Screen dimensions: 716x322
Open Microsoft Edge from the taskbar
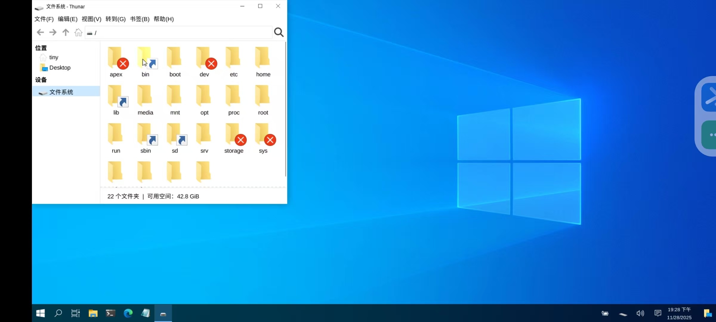click(128, 313)
